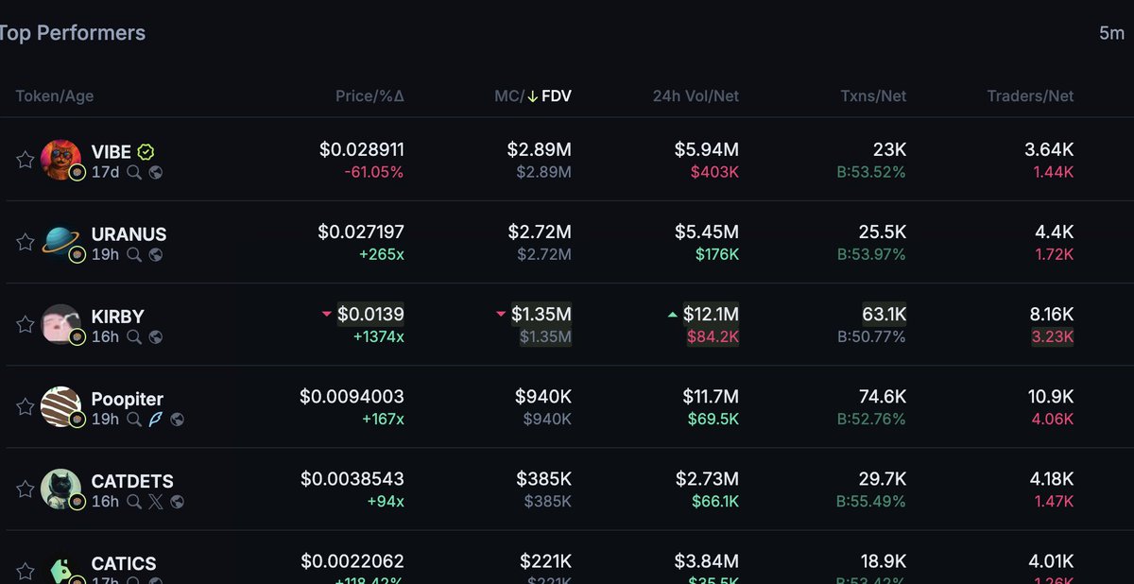Sort by the Traders/Net column header
Screen dimensions: 1134x584
click(1030, 95)
